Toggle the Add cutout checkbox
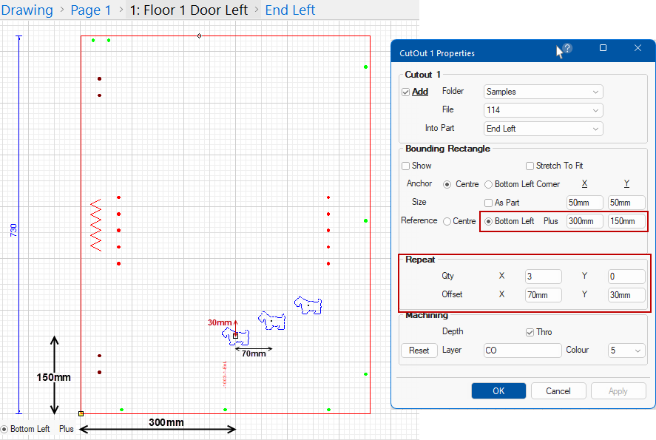Image resolution: width=656 pixels, height=440 pixels. click(405, 92)
